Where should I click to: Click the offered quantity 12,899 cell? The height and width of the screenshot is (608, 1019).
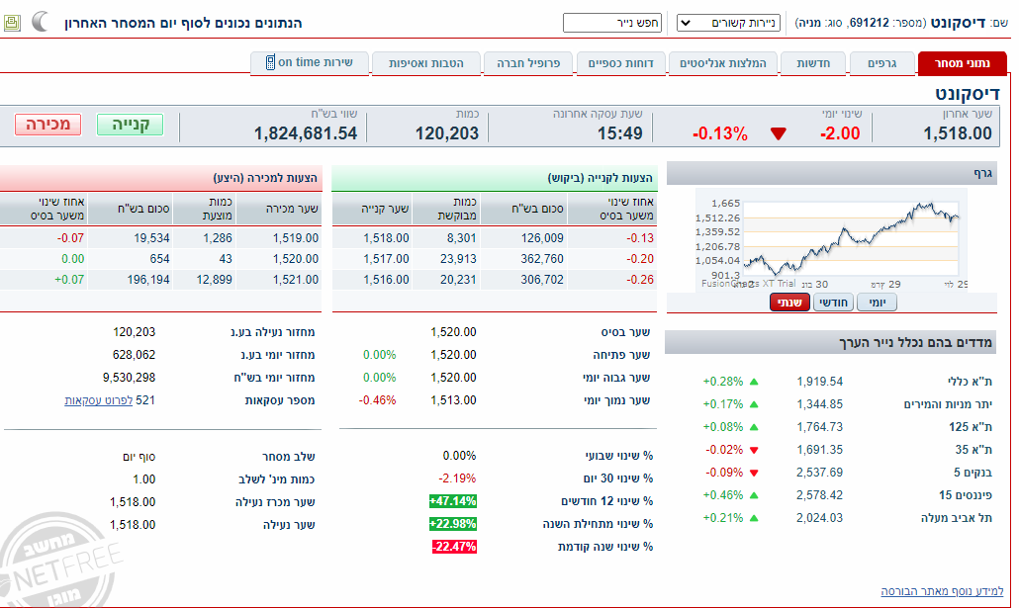point(214,280)
